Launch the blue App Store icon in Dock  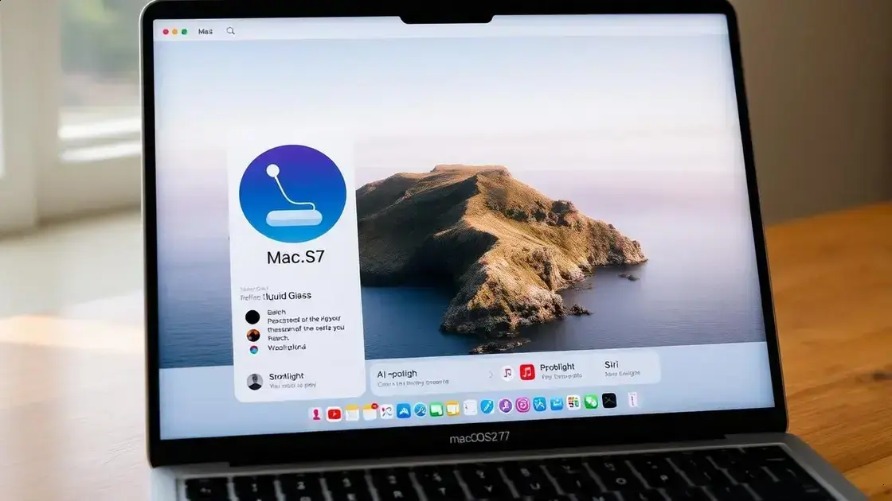pyautogui.click(x=403, y=410)
